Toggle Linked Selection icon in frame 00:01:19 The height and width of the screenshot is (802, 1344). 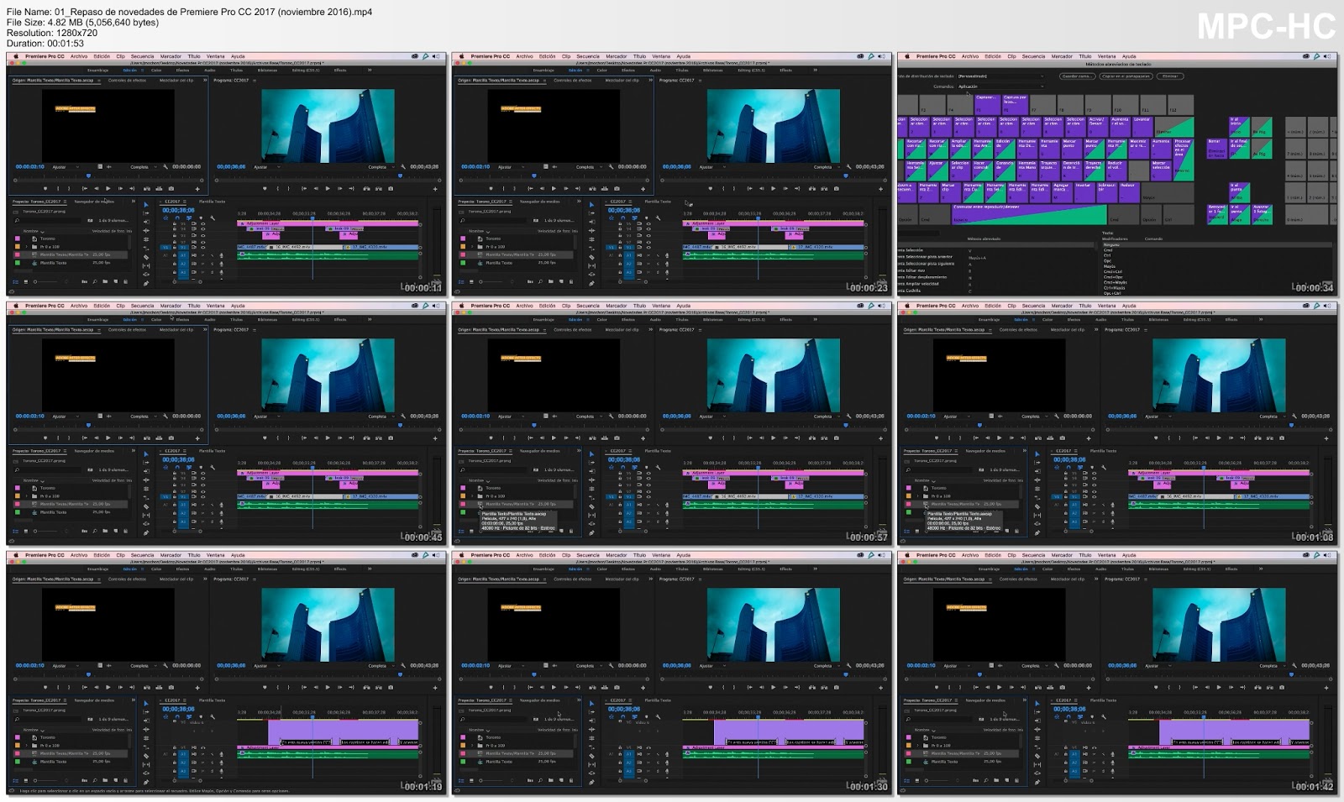[189, 716]
